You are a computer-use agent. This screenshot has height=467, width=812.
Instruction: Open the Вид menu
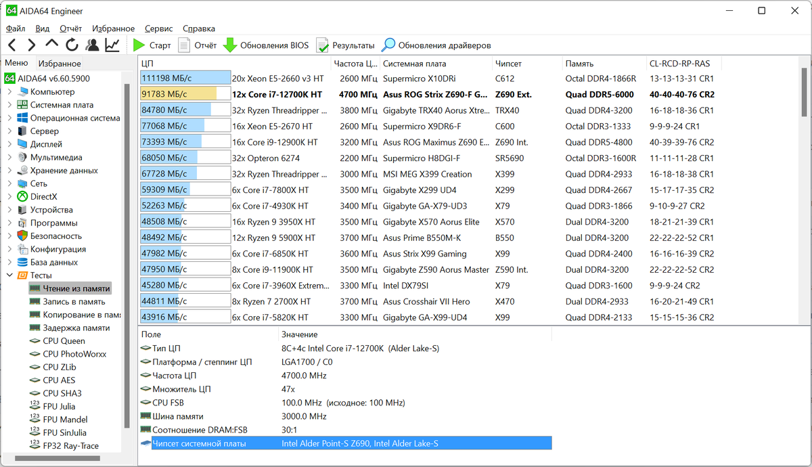[43, 28]
